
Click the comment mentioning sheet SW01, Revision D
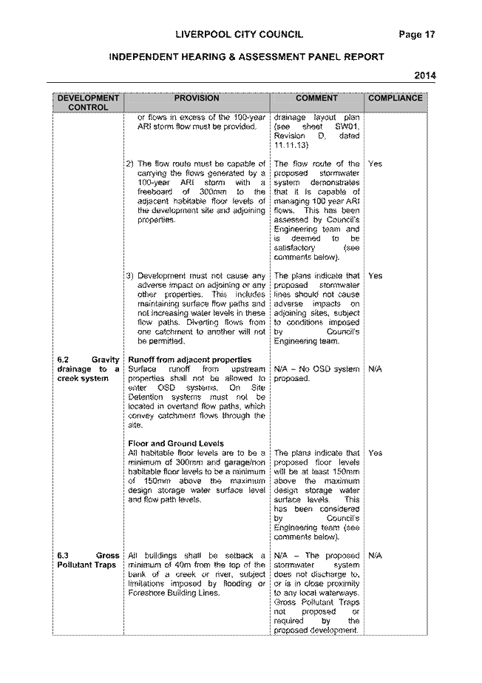(x=316, y=131)
